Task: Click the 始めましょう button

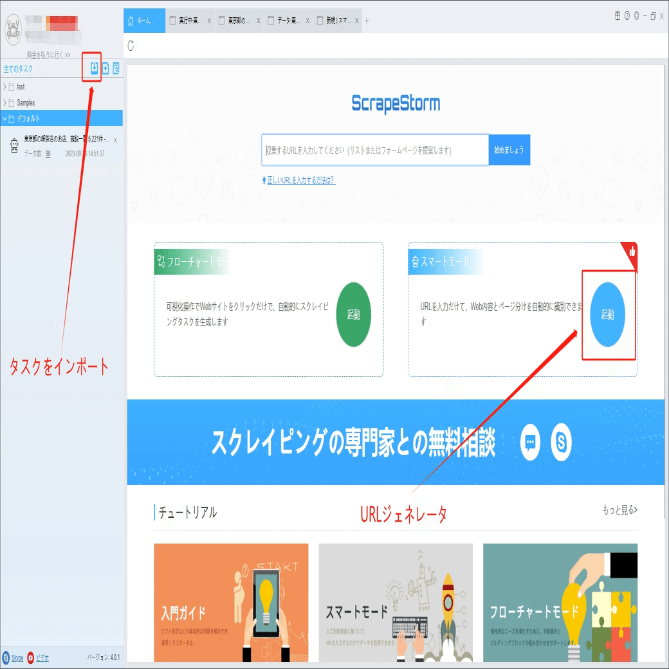Action: (x=509, y=150)
